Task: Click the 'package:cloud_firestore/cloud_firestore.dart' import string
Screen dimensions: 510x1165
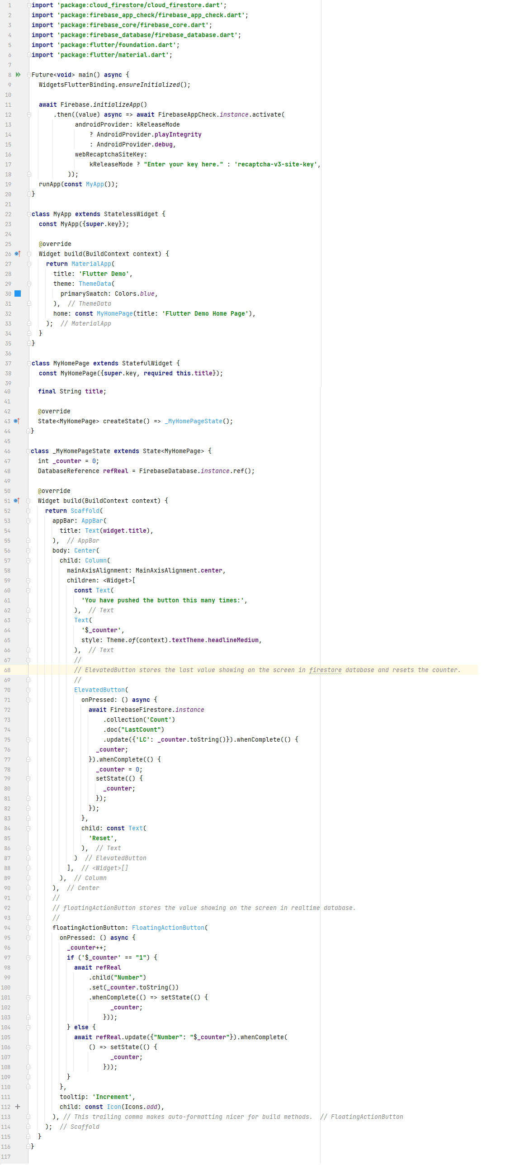Action: (x=140, y=5)
